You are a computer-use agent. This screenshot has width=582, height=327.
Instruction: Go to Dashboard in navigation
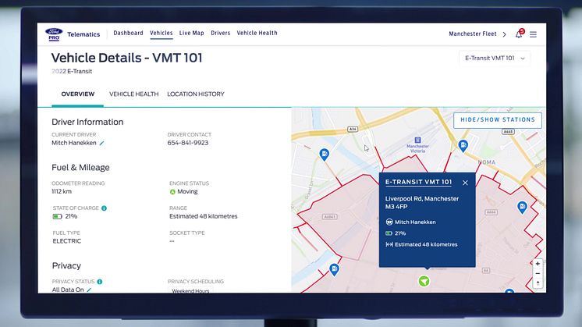[x=128, y=34]
